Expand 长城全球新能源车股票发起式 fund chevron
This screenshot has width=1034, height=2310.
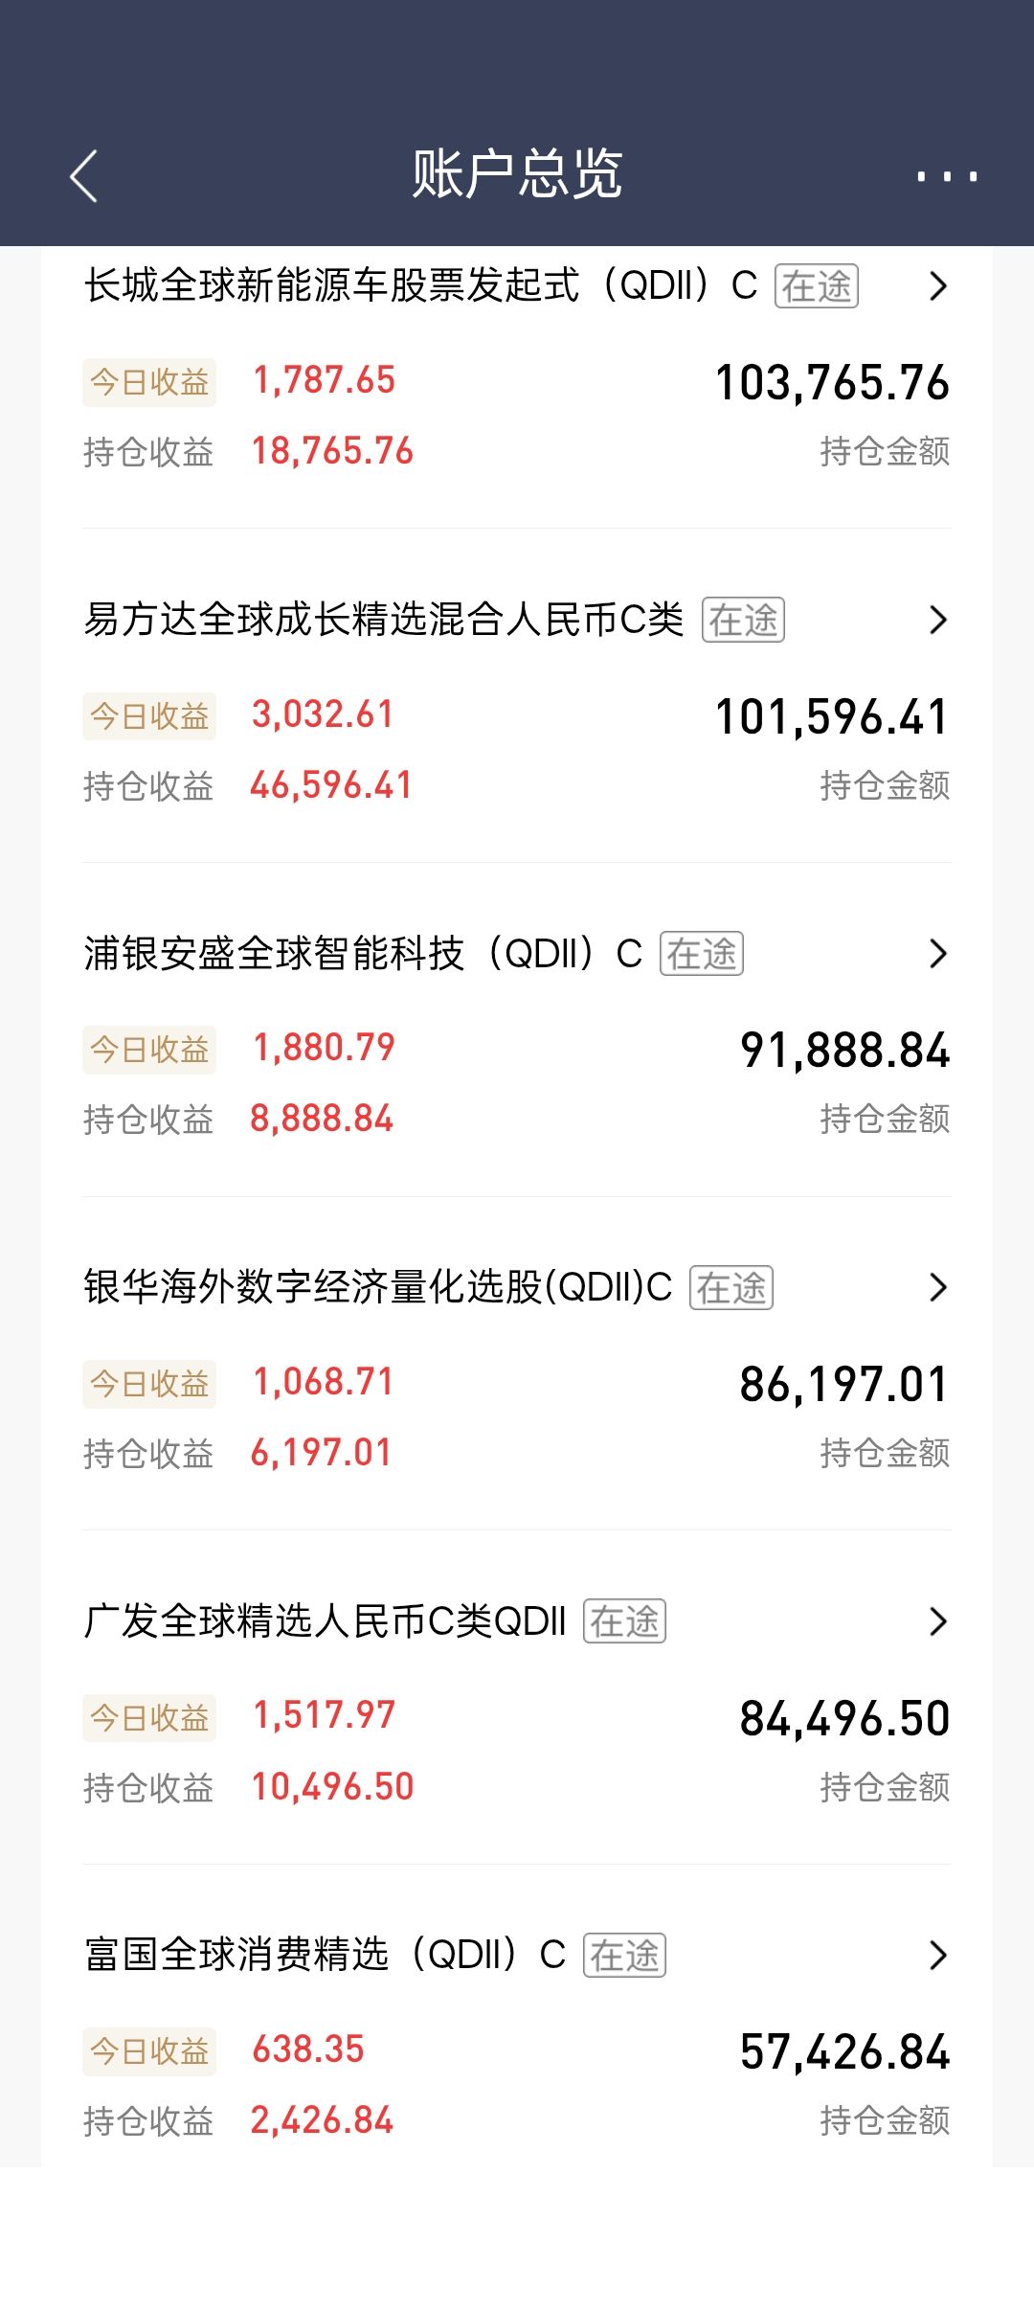click(937, 285)
